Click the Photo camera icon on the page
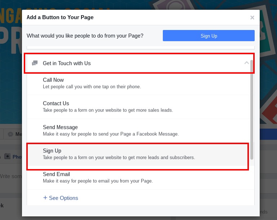The image size is (277, 220). 8,156
